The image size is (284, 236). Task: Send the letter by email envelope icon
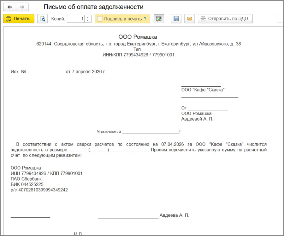[189, 19]
